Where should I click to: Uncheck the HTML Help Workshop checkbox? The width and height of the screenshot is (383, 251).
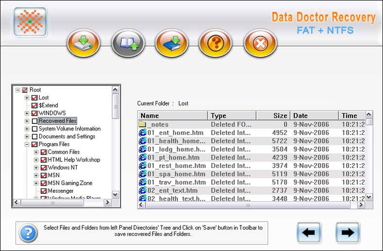[43, 160]
